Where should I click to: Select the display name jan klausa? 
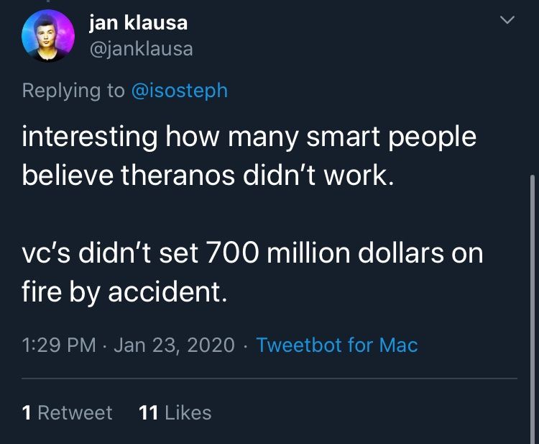[x=138, y=23]
